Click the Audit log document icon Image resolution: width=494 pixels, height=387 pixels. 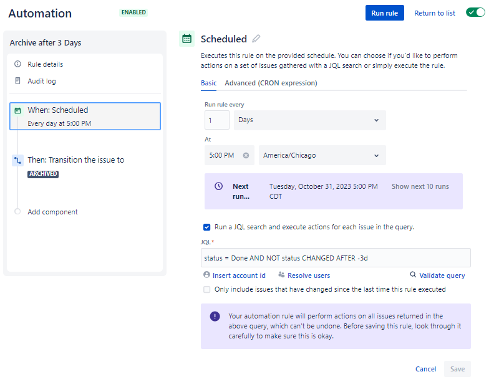pos(17,81)
